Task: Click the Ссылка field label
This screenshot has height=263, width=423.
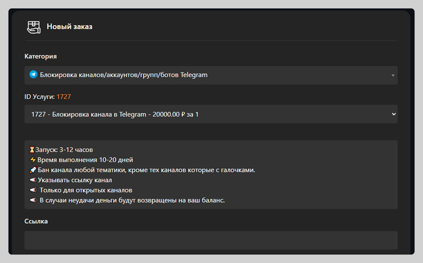Action: (x=36, y=221)
